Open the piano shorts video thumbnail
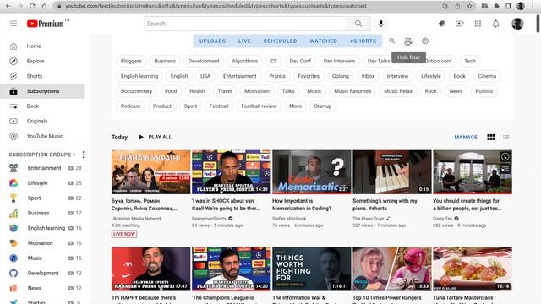Image resolution: width=541 pixels, height=304 pixels. [x=392, y=171]
